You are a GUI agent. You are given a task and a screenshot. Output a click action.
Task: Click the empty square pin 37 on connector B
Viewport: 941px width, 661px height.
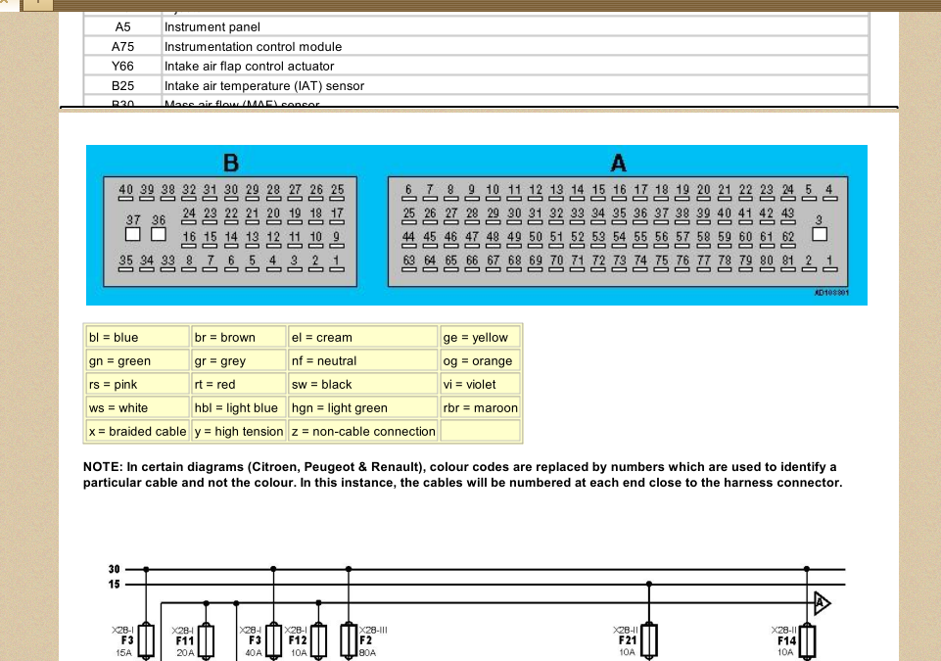(x=132, y=234)
